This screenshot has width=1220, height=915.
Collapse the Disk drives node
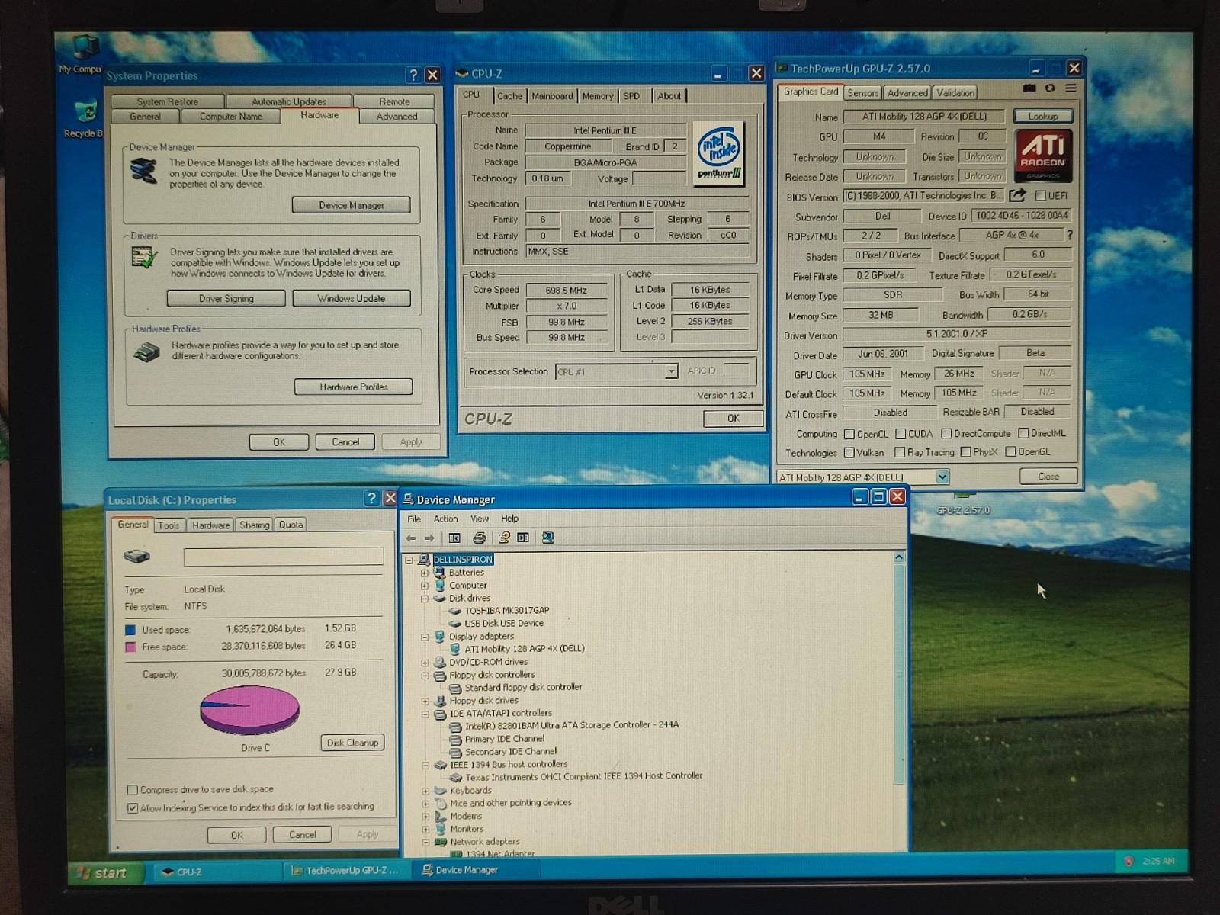tap(425, 599)
